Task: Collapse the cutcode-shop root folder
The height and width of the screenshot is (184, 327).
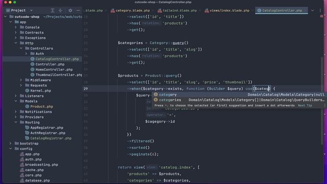Action: 6,17
